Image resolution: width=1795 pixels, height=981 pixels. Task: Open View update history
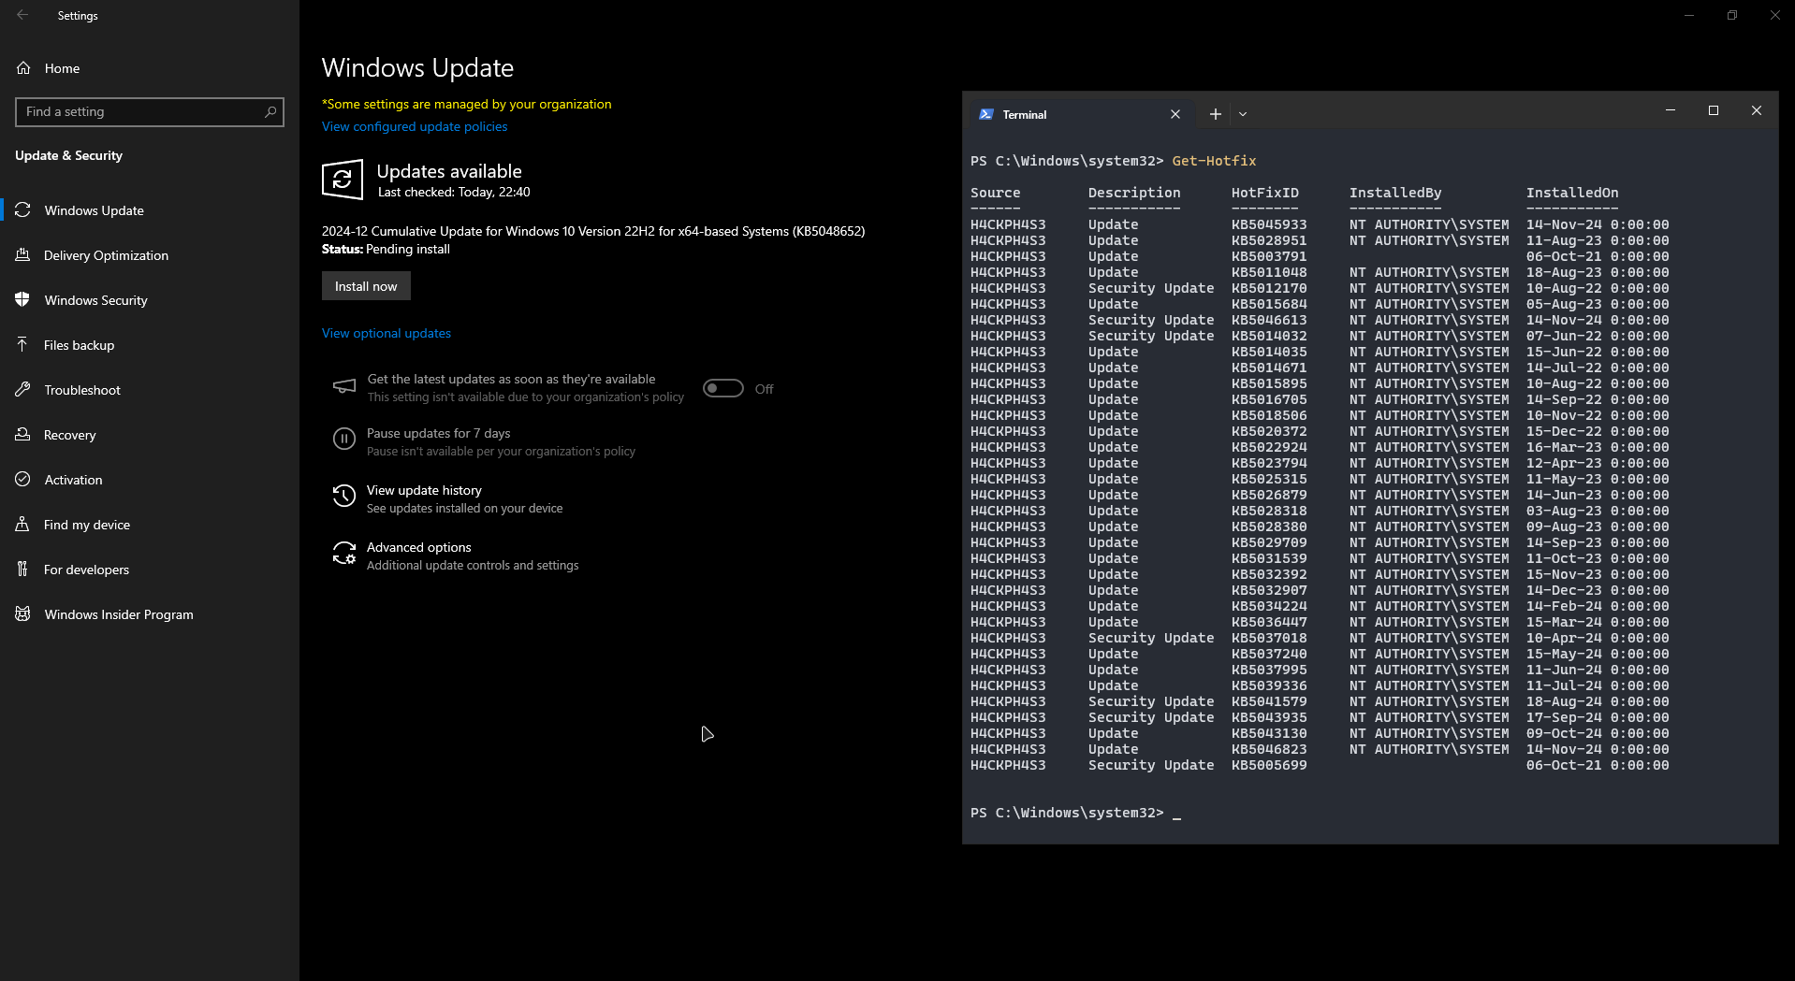point(424,490)
